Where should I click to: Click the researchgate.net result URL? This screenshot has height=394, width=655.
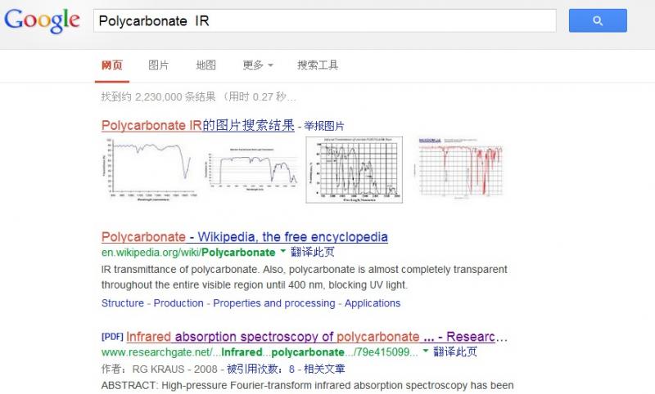pos(260,352)
